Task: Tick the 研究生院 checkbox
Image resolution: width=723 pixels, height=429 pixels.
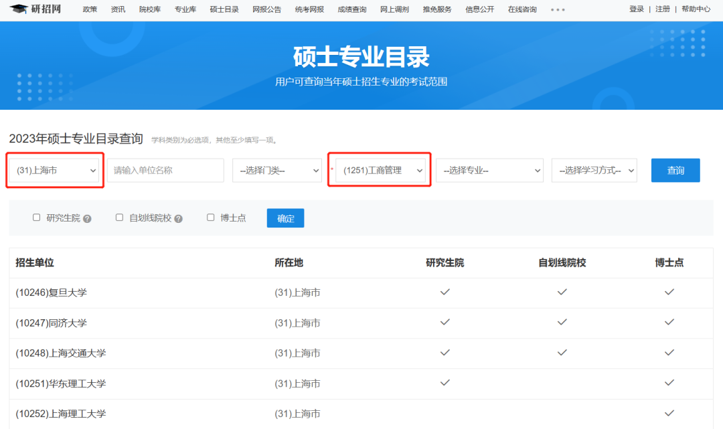Action: pyautogui.click(x=36, y=218)
